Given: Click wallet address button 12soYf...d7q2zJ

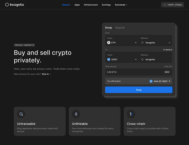Looking at the screenshot, I should (x=172, y=5).
